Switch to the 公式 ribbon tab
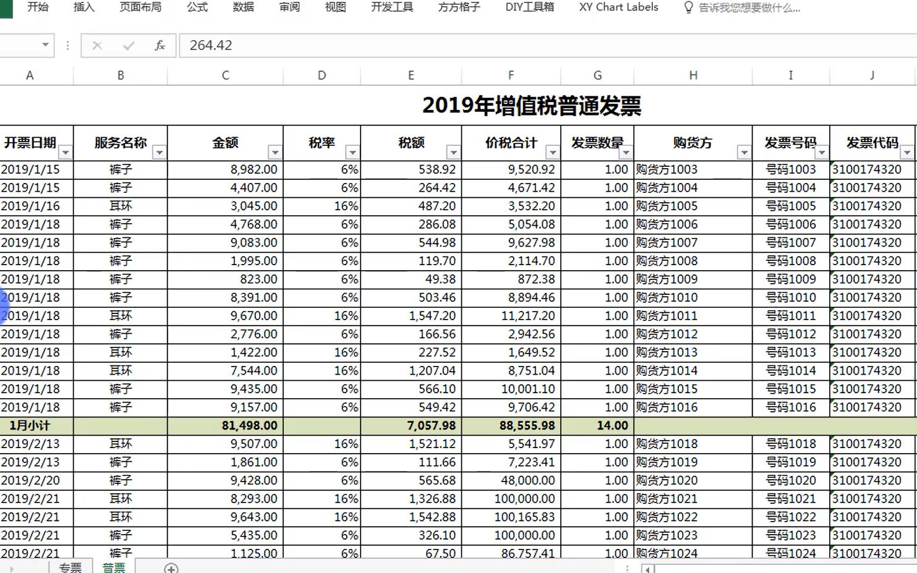917x573 pixels. pos(197,7)
